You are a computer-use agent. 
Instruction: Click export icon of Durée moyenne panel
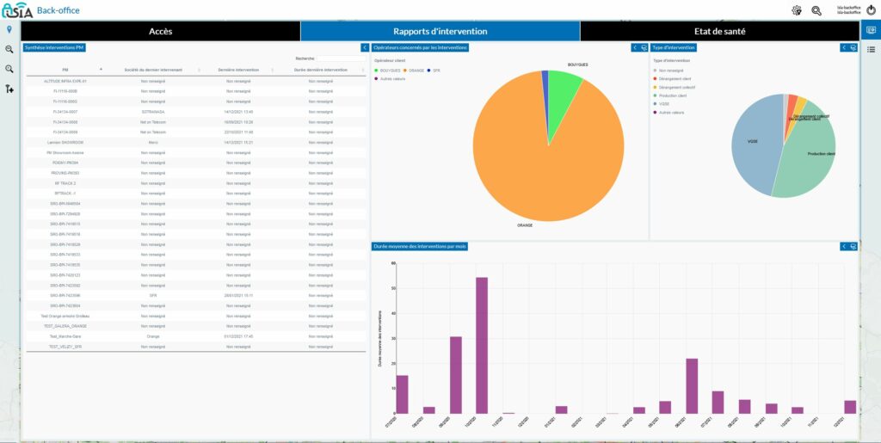click(x=853, y=247)
